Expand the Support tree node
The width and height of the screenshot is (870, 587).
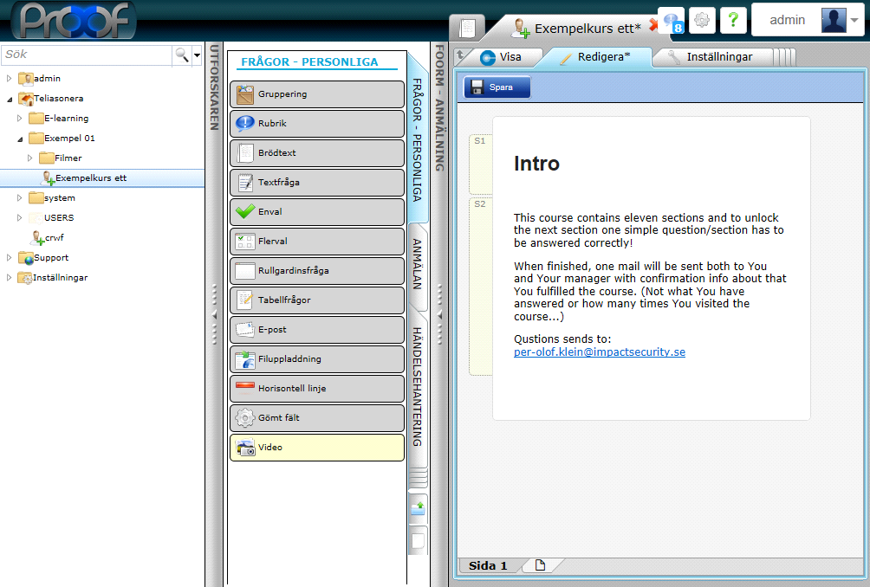point(10,257)
